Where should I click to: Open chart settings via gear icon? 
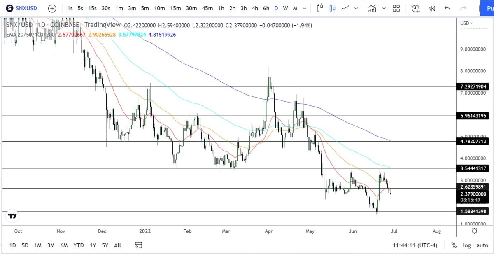point(474,231)
